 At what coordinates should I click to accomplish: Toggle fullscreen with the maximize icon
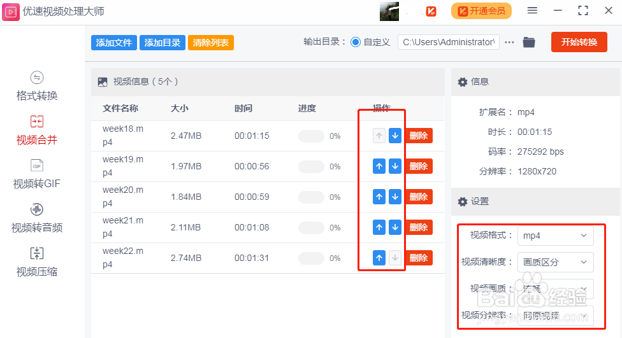[582, 11]
